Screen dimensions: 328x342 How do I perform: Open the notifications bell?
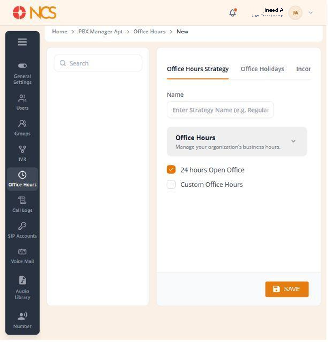tap(233, 13)
